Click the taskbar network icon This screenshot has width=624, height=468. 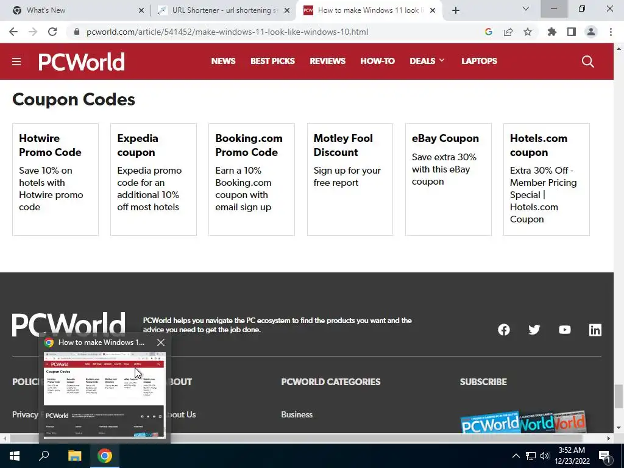click(x=531, y=456)
